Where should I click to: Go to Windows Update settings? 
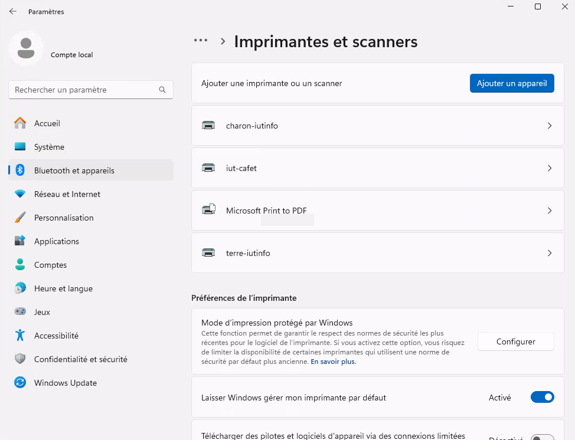(x=90, y=382)
